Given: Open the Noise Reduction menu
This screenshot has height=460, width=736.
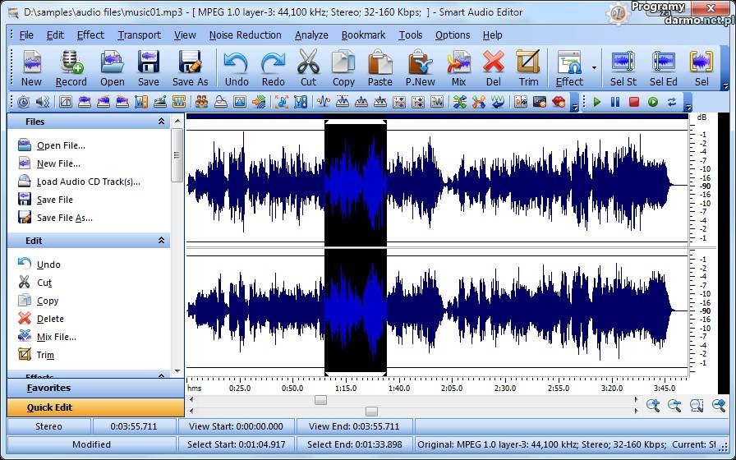Looking at the screenshot, I should 245,35.
